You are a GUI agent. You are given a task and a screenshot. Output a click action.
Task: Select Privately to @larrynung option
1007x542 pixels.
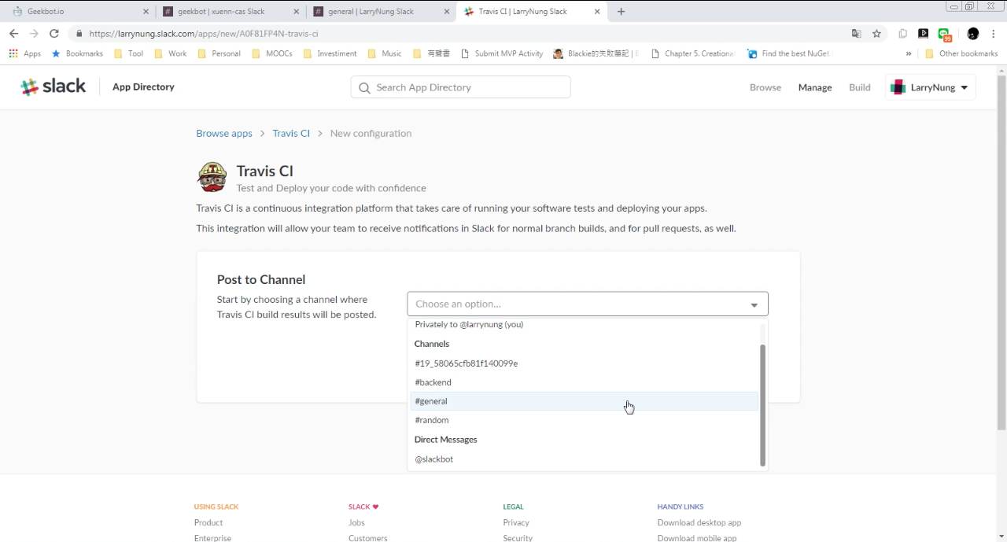click(584, 324)
